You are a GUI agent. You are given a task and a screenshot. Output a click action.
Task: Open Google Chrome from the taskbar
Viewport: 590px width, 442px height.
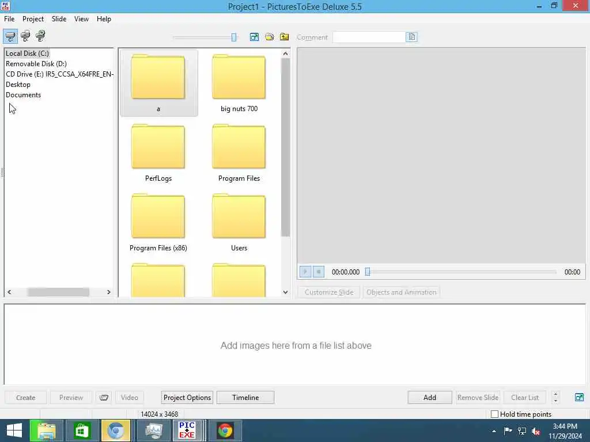[x=225, y=430]
